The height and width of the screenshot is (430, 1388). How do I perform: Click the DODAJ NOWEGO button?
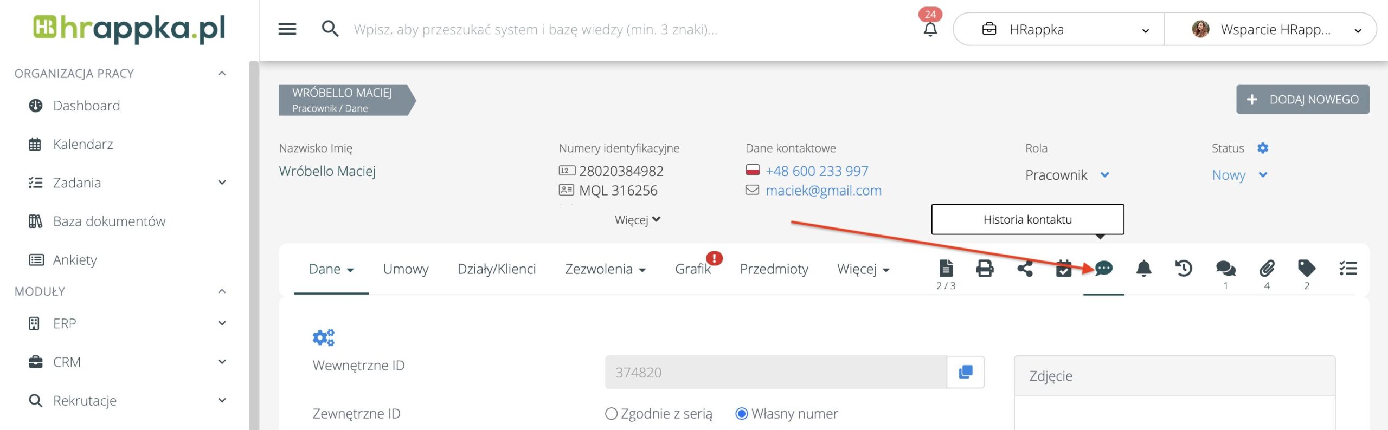pyautogui.click(x=1302, y=100)
